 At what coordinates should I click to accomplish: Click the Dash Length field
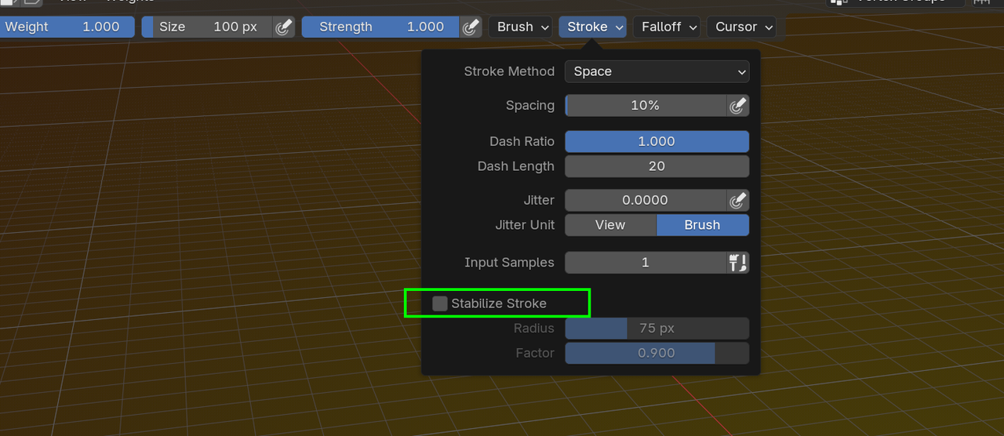point(657,166)
